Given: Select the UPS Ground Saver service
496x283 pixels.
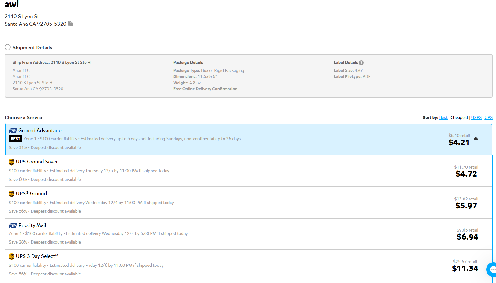Looking at the screenshot, I should (249, 171).
